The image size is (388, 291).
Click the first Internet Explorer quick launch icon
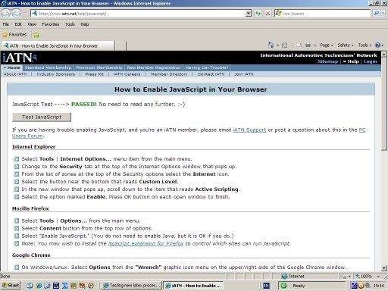pos(39,286)
